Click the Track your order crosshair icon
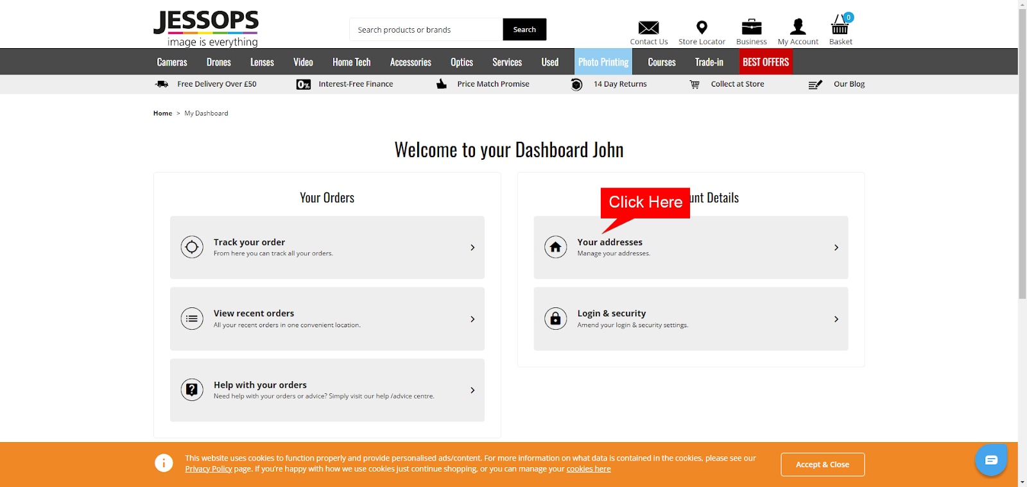The image size is (1027, 487). coord(192,247)
